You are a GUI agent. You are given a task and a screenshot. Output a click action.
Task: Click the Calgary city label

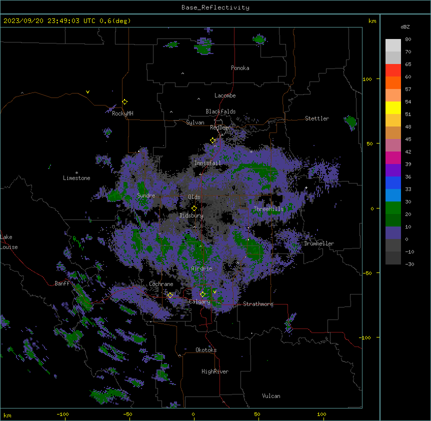[199, 301]
